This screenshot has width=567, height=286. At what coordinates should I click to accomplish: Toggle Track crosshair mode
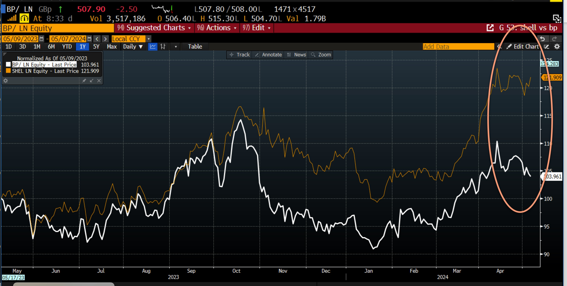pos(240,55)
